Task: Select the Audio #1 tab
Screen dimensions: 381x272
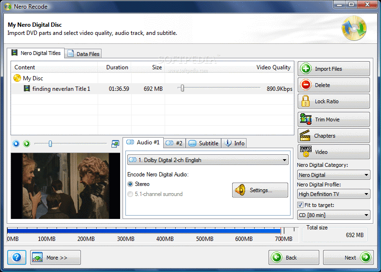Action: (143, 142)
